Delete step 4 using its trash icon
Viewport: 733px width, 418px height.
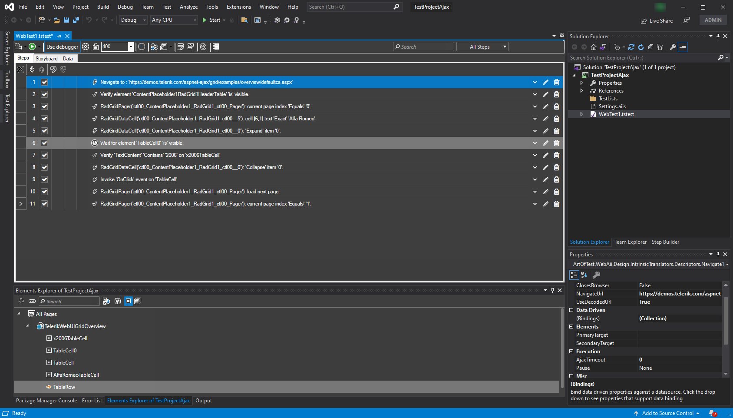tap(556, 119)
